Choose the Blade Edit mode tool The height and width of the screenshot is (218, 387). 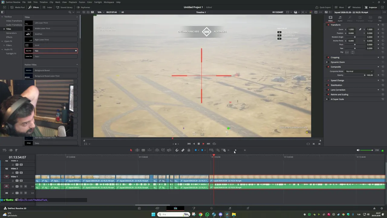tap(143, 150)
